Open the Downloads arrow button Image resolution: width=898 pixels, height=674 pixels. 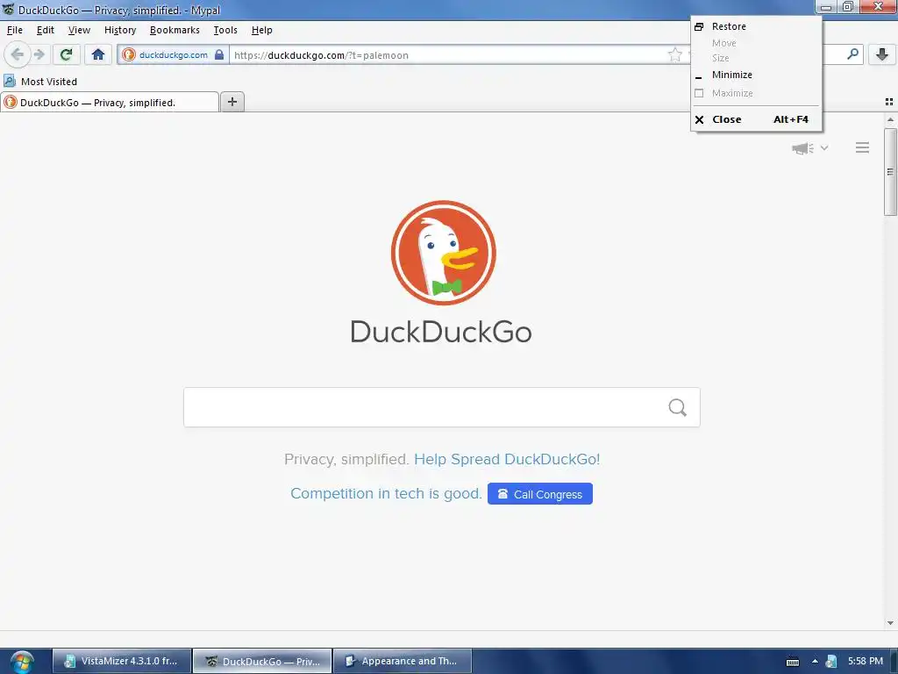pyautogui.click(x=882, y=54)
